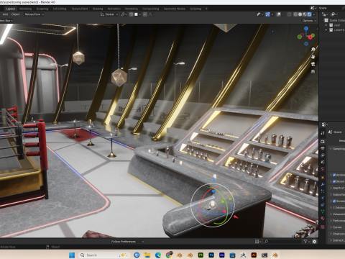The width and height of the screenshot is (345, 259).
Task: Open the Add menu
Action: click(5, 14)
